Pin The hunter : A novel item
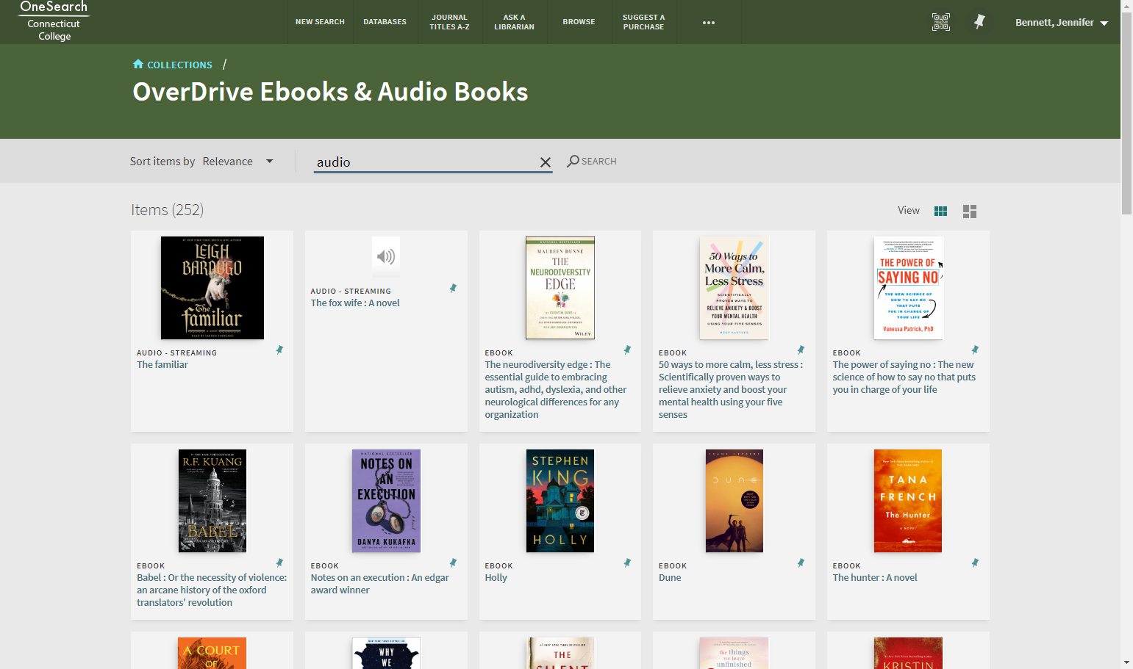The height and width of the screenshot is (669, 1133). 975,563
